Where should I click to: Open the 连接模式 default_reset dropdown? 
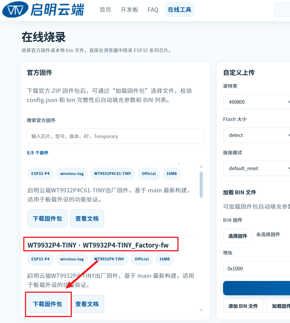pyautogui.click(x=257, y=168)
